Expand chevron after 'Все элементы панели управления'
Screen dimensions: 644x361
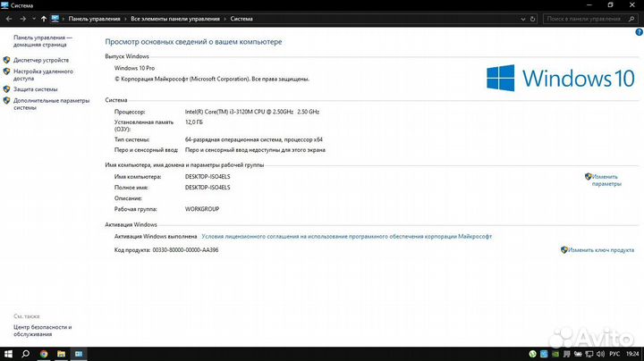[225, 19]
